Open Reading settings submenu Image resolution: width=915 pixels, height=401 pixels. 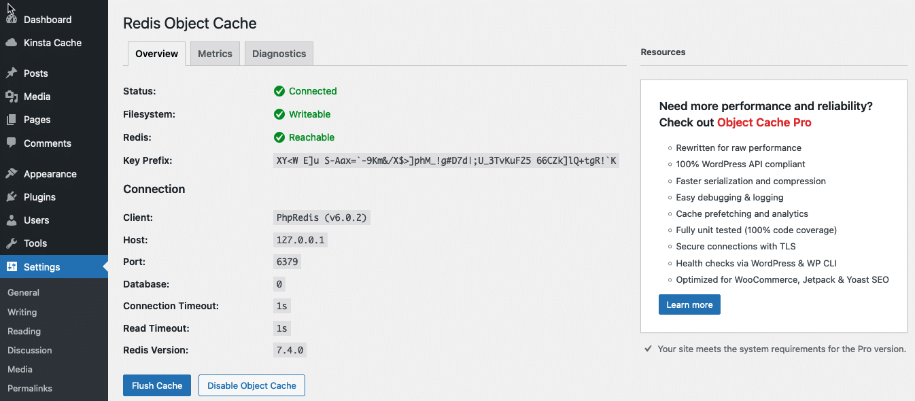[x=24, y=331]
